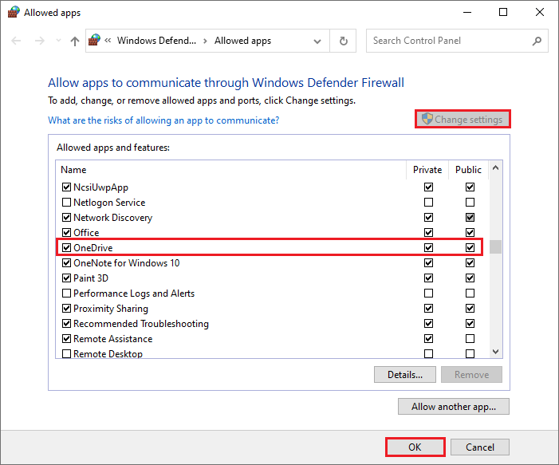Open overflow breadcrumb double chevron

coord(108,41)
